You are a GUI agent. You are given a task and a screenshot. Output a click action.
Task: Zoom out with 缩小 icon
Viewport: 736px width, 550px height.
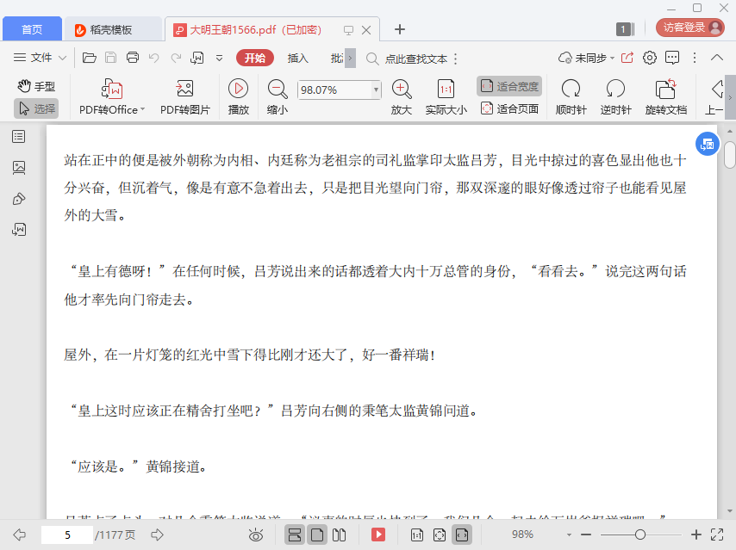point(278,97)
